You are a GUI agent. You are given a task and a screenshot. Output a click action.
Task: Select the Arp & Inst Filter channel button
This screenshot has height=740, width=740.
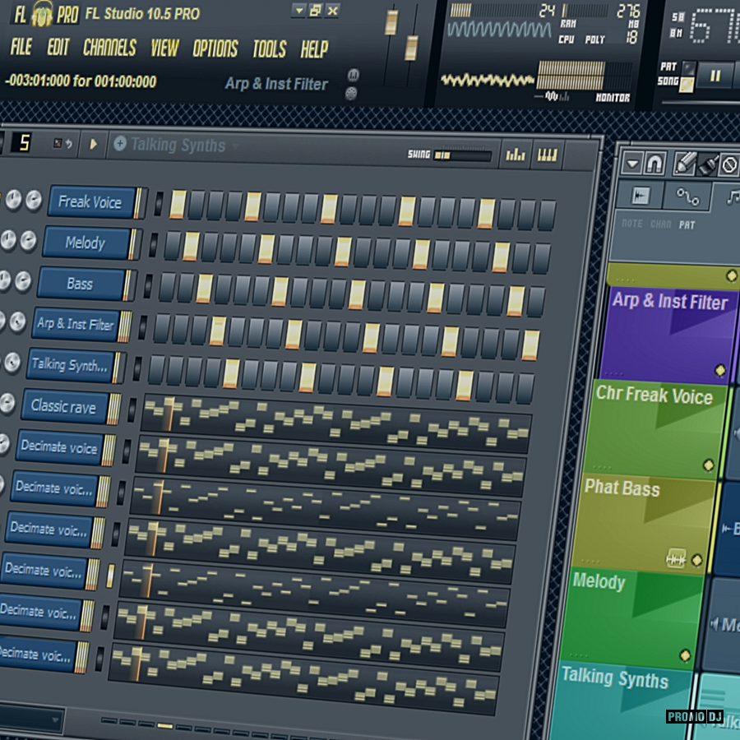coord(76,324)
